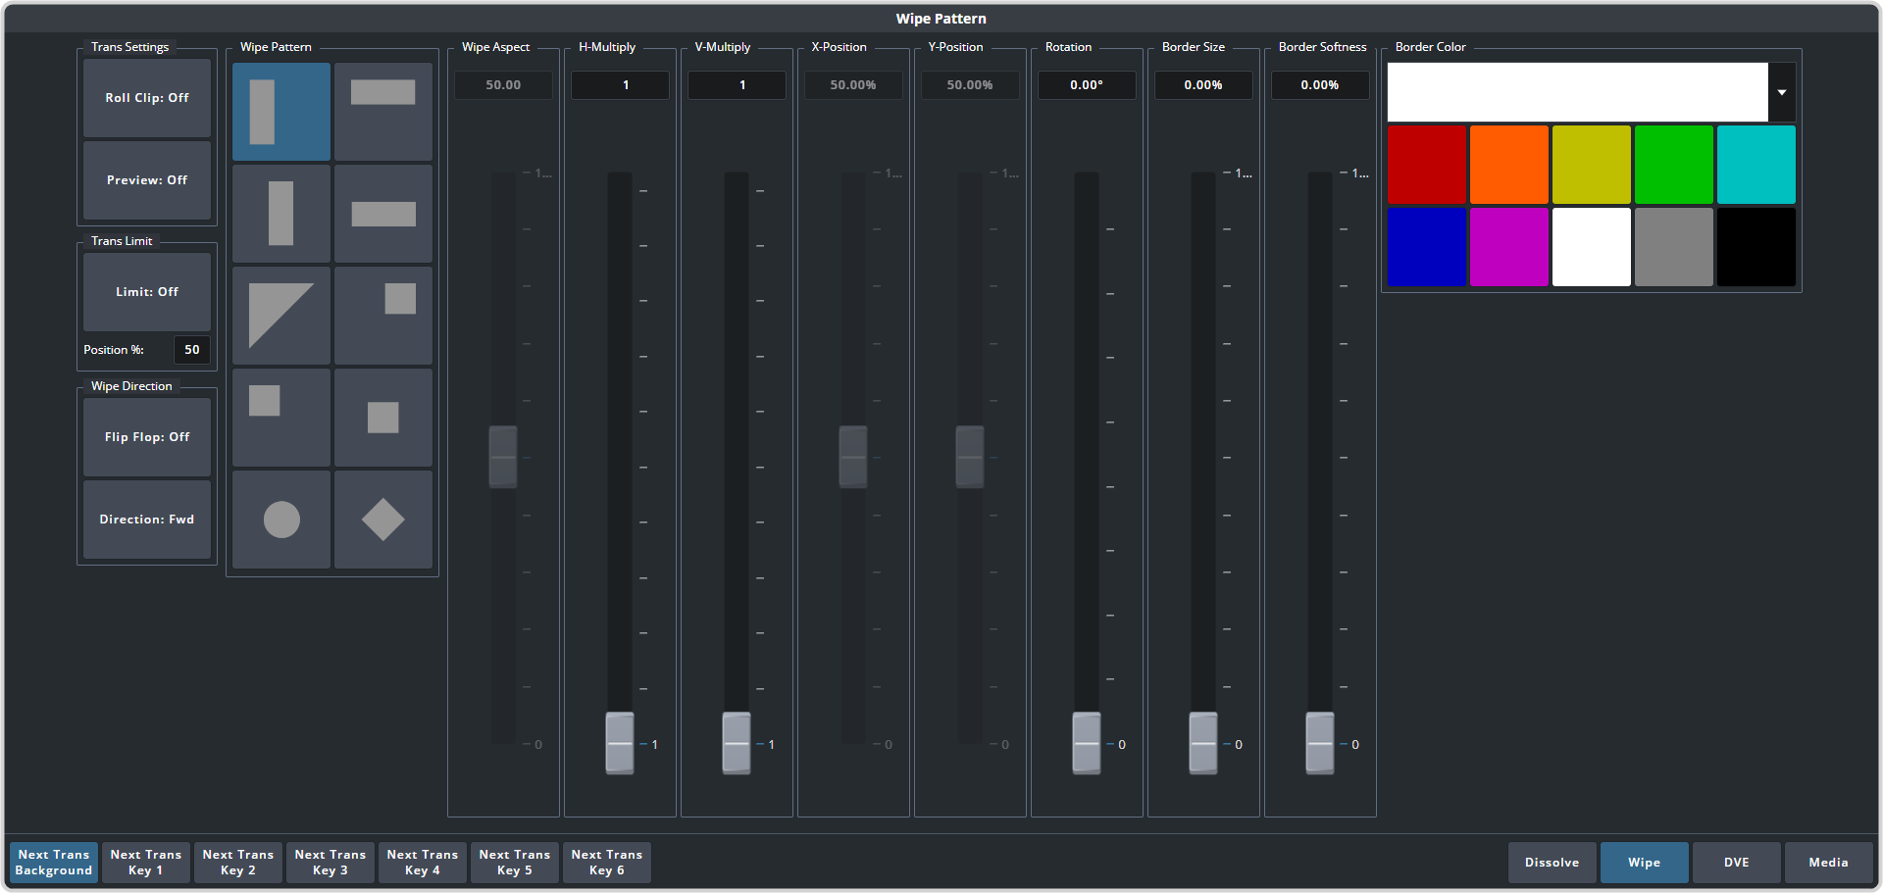Screen dimensions: 1883x893
Task: Toggle the Preview off button
Action: (147, 180)
